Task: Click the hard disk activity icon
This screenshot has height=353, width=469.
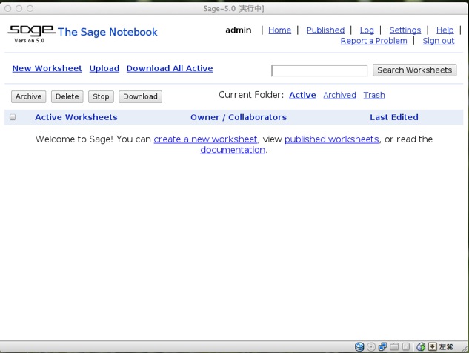Action: [359, 346]
